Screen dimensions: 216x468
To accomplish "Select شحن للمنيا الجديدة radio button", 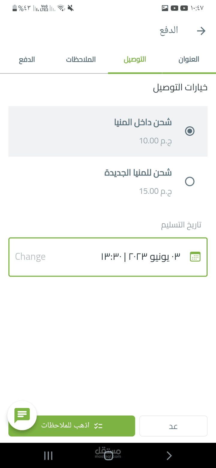I will pos(190,181).
